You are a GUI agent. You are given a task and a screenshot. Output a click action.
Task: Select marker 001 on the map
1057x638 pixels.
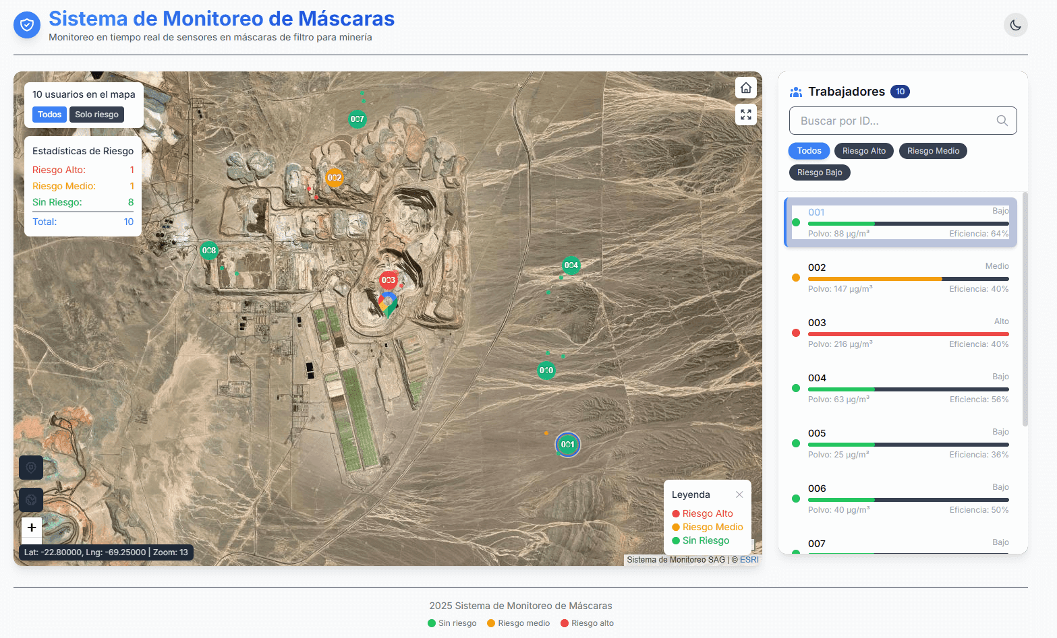pyautogui.click(x=568, y=445)
